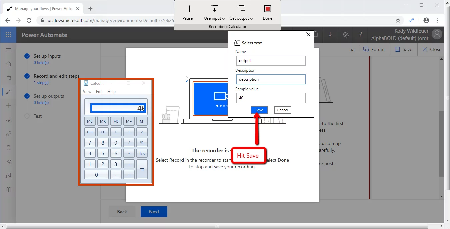Open the Get output dropdown

[241, 13]
